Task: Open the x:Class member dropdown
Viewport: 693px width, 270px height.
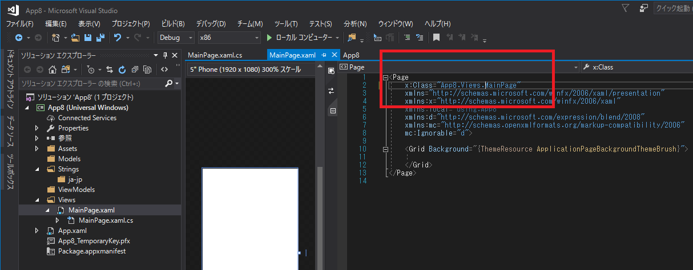Action: (637, 67)
